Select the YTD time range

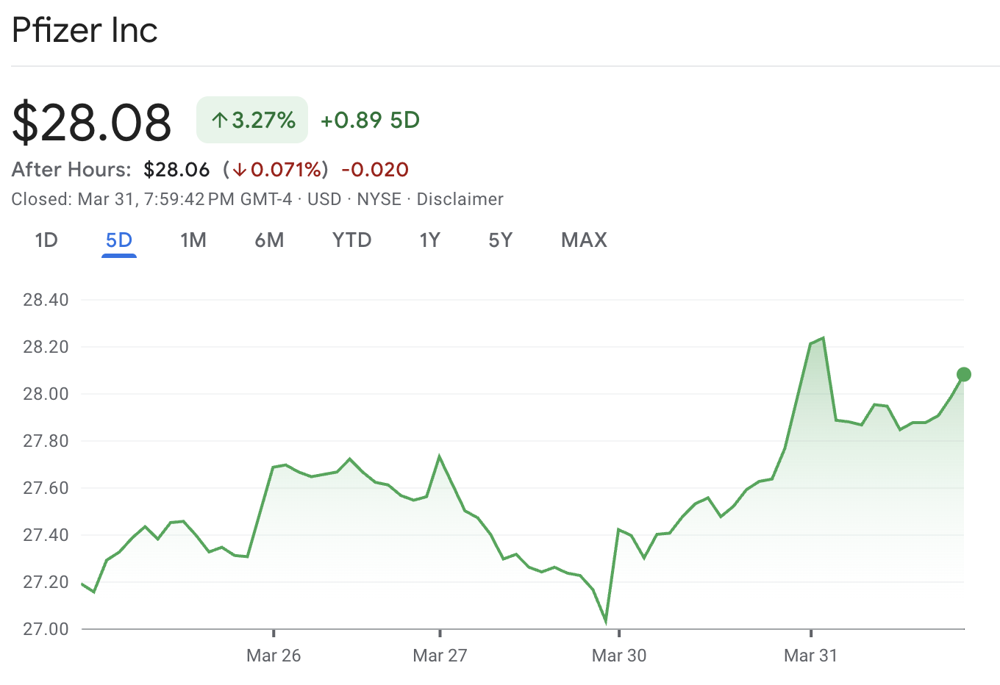[351, 240]
